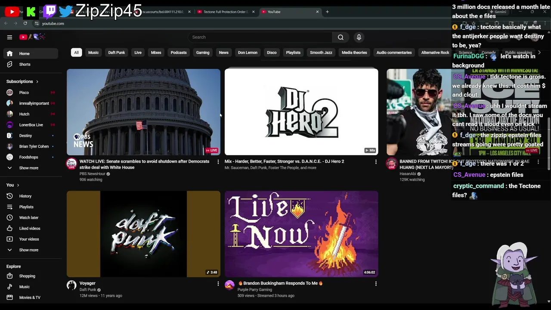The image size is (551, 310).
Task: Click in the YouTube search field
Action: (x=260, y=37)
